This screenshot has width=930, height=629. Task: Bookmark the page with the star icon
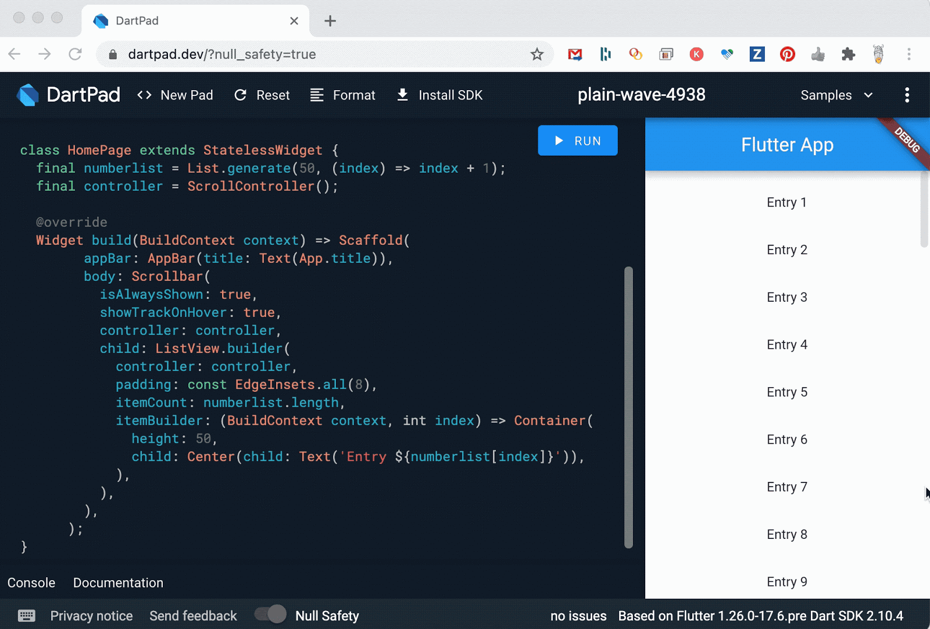pyautogui.click(x=538, y=54)
